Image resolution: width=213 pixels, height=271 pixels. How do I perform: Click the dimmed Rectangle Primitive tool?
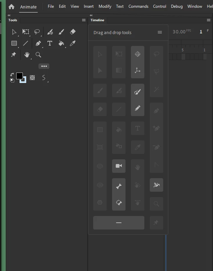coord(100,147)
